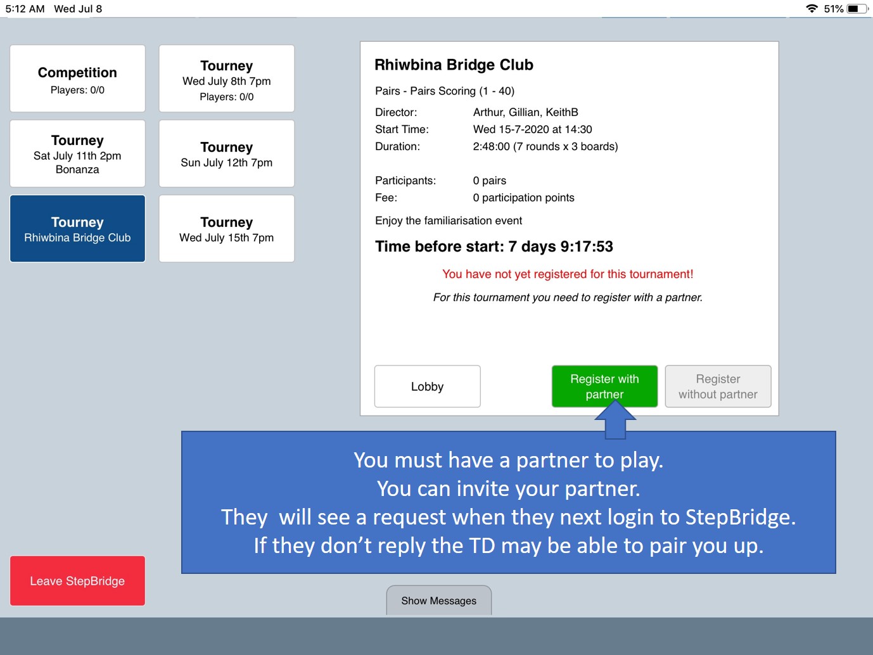Tap the Wed Jul 8 date
This screenshot has width=873, height=655.
point(78,9)
